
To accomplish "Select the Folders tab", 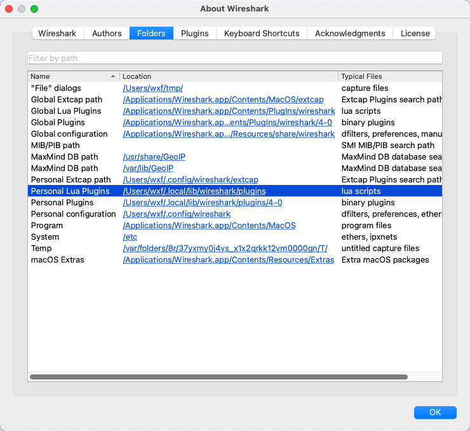I will pos(151,33).
